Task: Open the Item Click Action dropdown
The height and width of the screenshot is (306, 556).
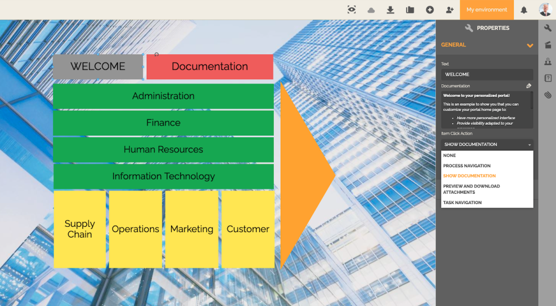Action: tap(486, 144)
